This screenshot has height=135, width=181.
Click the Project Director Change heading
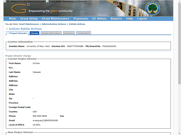18,56
